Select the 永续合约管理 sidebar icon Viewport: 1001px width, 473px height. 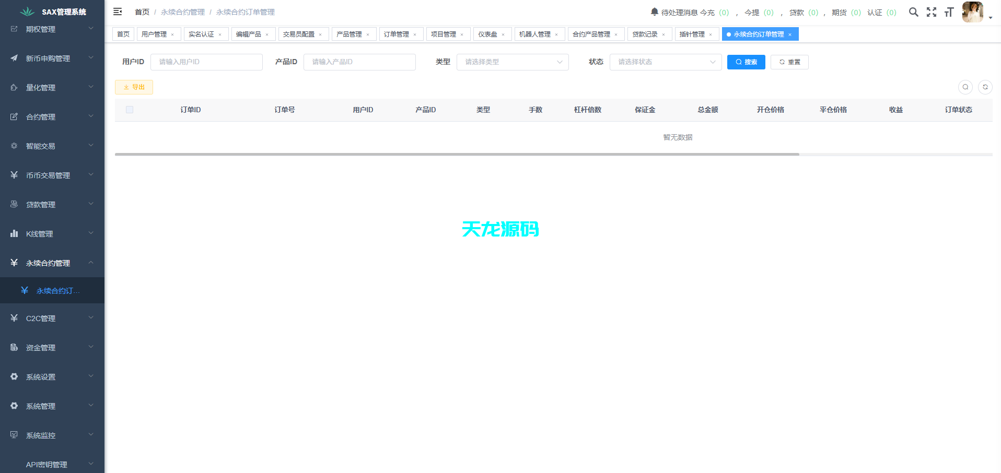(14, 263)
